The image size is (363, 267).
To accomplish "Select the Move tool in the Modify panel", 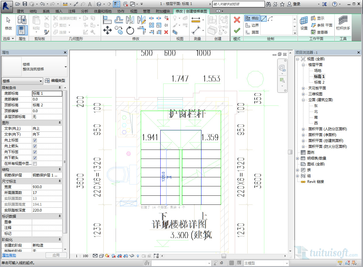I will tap(107, 30).
